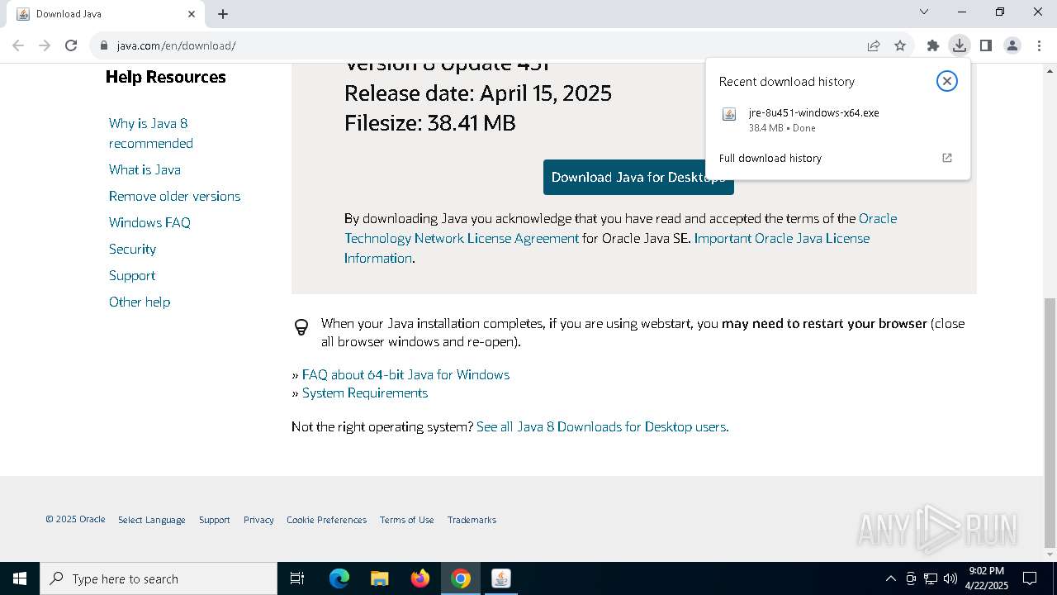Launch Microsoft Edge from taskbar
Image resolution: width=1057 pixels, height=595 pixels.
339,578
